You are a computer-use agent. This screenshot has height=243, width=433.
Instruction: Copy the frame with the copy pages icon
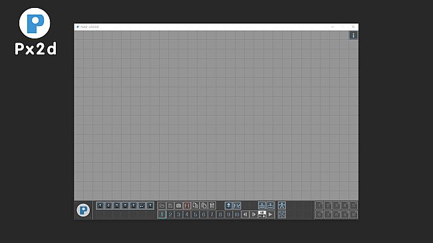196,205
